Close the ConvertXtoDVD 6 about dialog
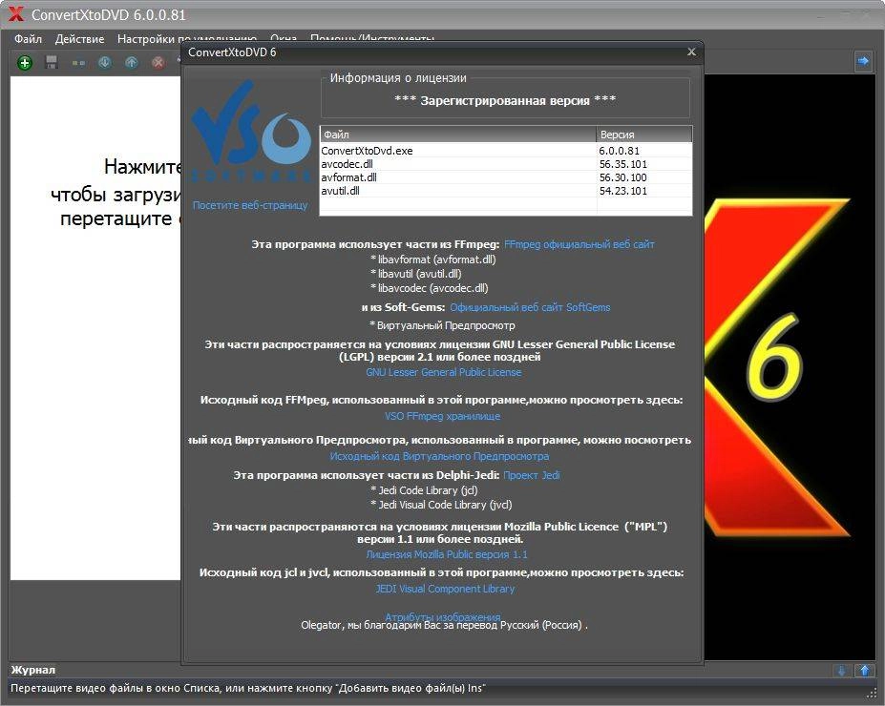The height and width of the screenshot is (706, 885). pos(691,52)
